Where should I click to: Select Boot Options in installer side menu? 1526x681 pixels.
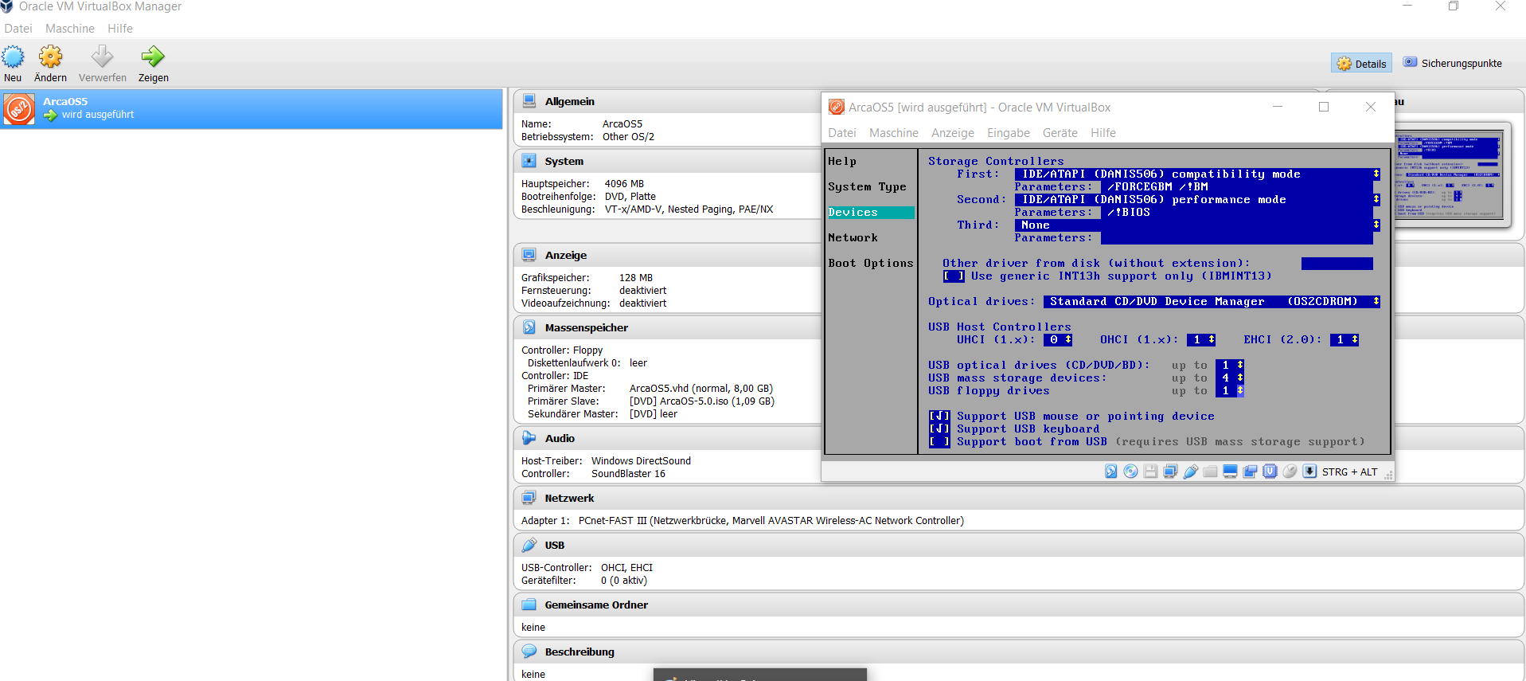coord(871,264)
